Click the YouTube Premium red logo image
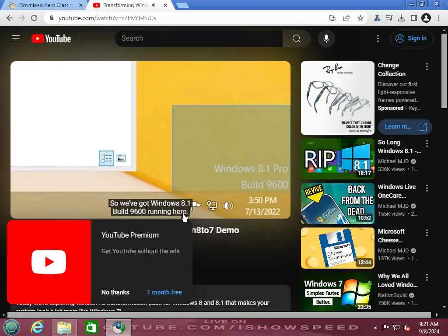The image size is (448, 336). (x=49, y=262)
